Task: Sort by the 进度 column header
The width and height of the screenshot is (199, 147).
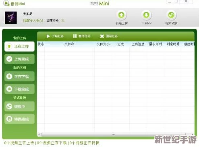Action: 120,44
